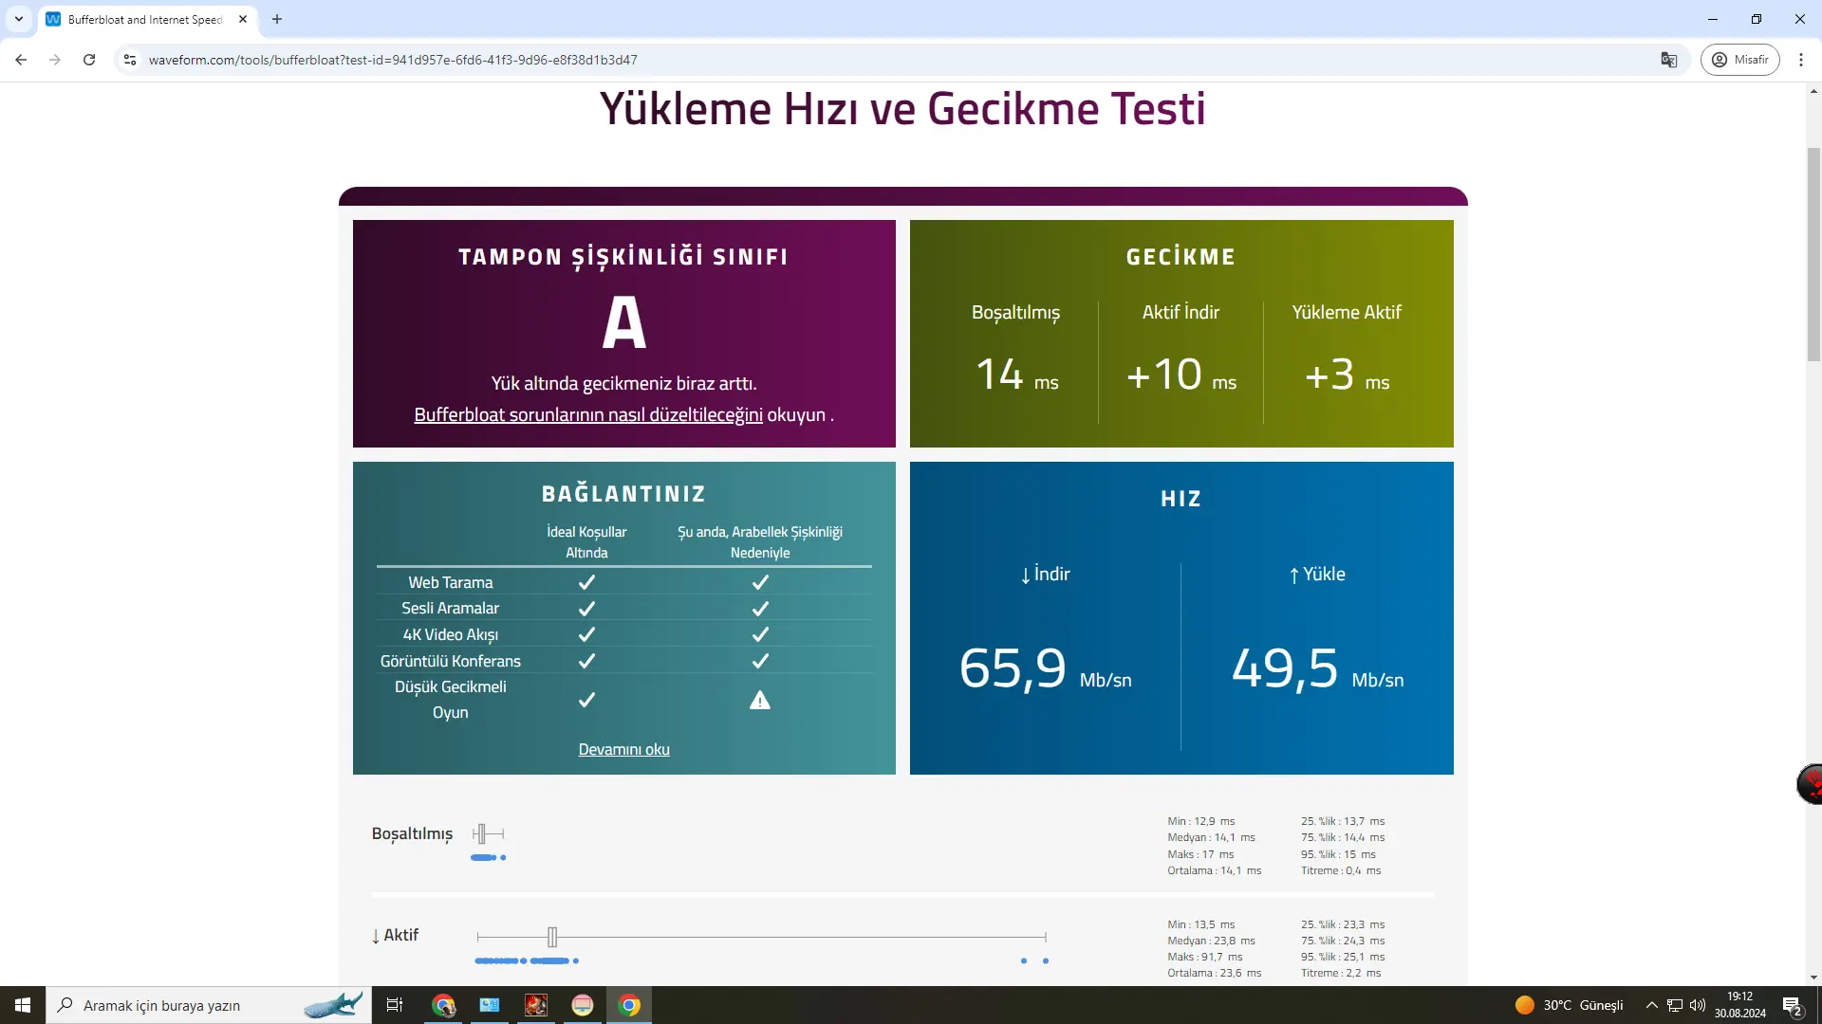Click the bufferbloat-column checkmark for Sesli Aramalar

coord(760,609)
